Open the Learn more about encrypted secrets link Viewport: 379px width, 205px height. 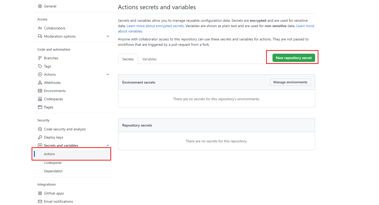[155, 26]
